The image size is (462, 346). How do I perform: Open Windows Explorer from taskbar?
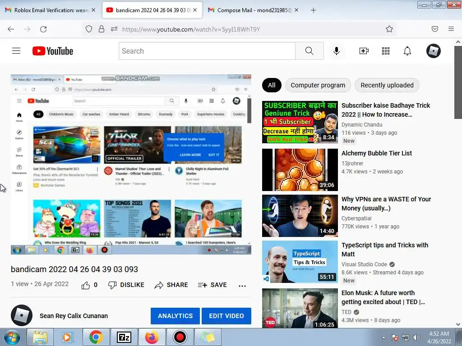40,337
